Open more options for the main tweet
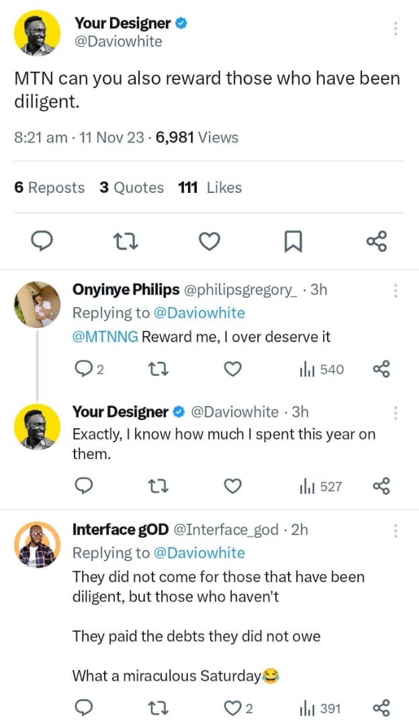 pyautogui.click(x=395, y=29)
